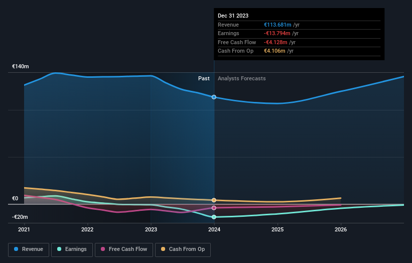
Task: Click the €140m y-axis label
Action: tap(21, 66)
